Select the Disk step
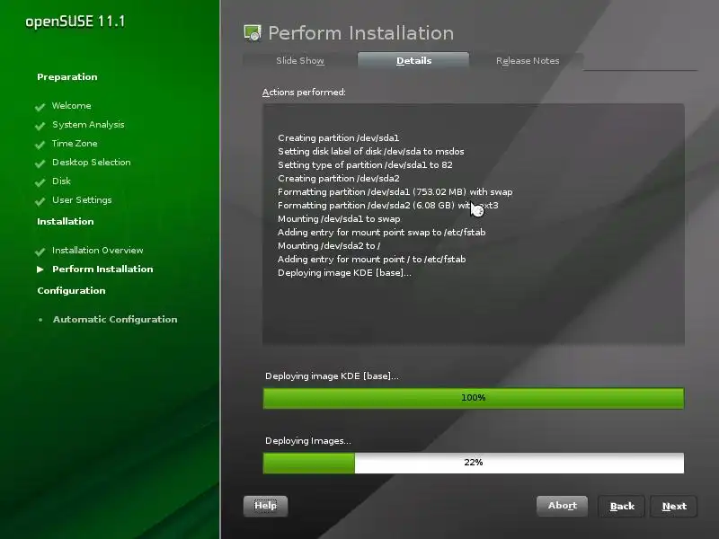 point(61,181)
